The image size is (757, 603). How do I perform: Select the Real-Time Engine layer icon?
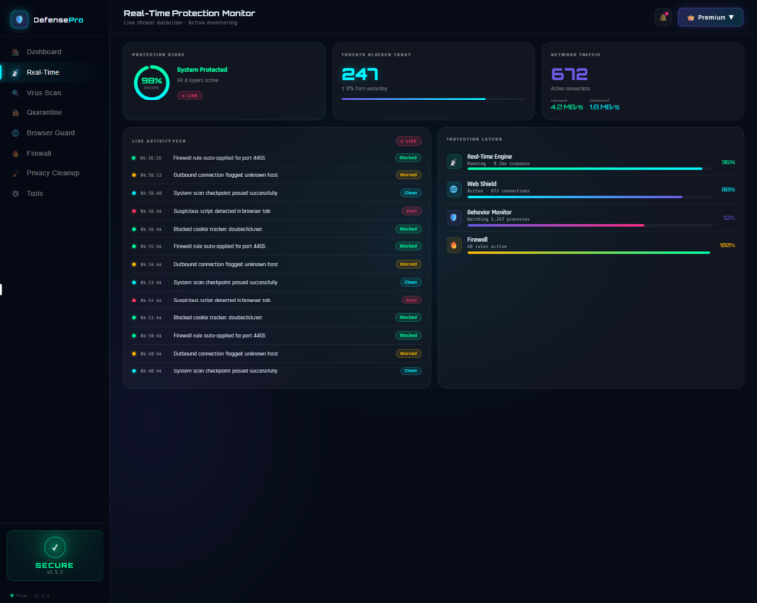tap(453, 162)
